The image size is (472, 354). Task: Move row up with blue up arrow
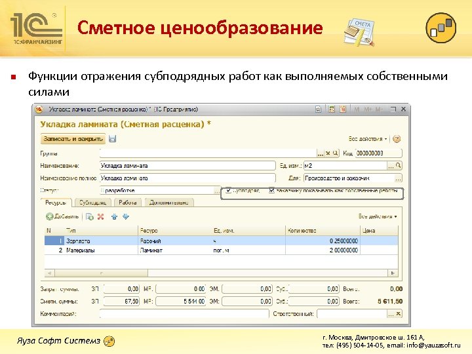[114, 217]
